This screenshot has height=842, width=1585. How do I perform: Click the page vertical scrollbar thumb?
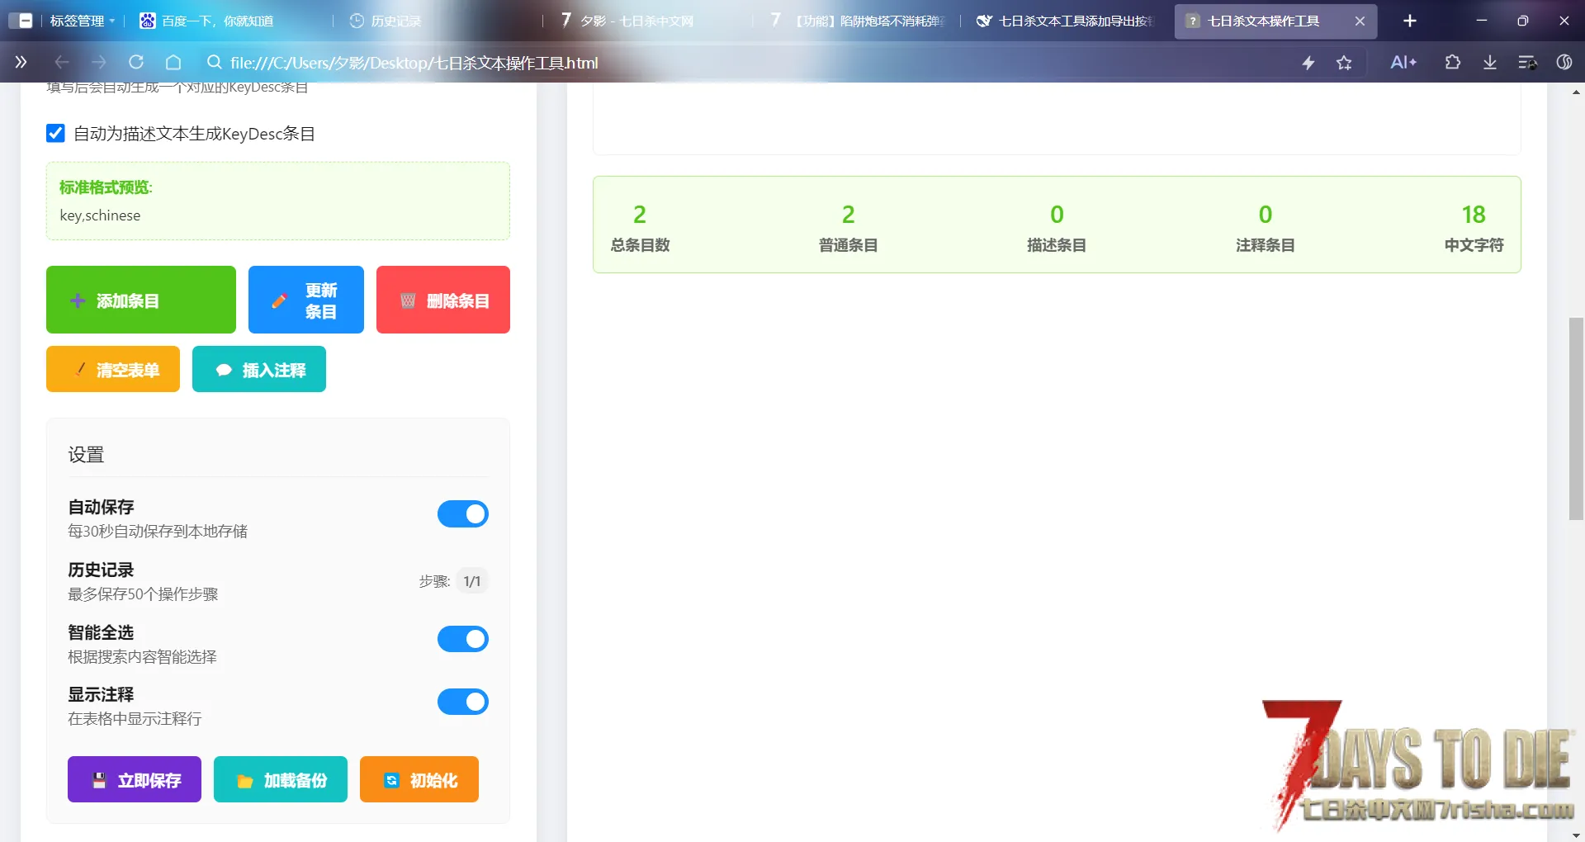(x=1576, y=418)
